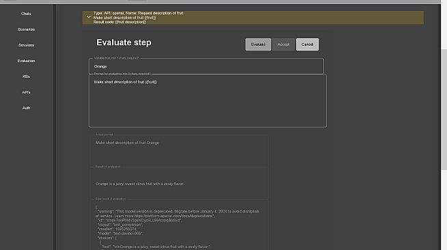This screenshot has height=250, width=447.
Task: Open the KBs section
Action: click(x=26, y=77)
